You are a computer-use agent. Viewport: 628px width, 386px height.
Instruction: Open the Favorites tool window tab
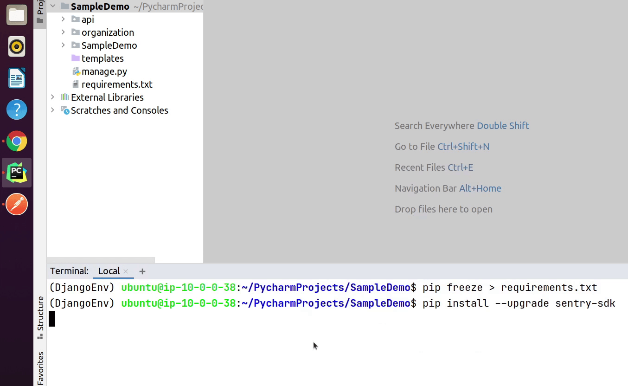tap(40, 368)
